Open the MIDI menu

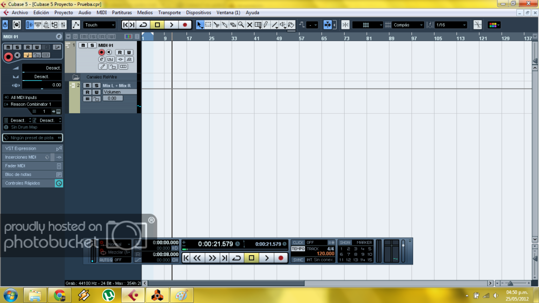click(x=101, y=12)
